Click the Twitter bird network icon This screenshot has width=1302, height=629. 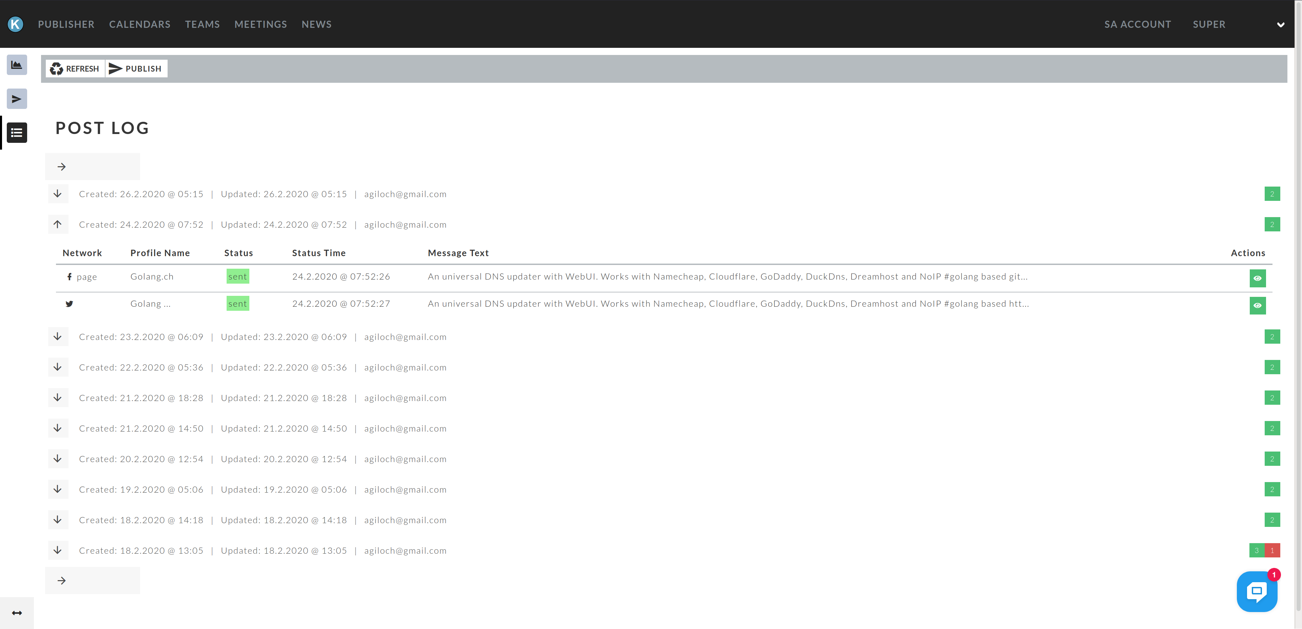(x=69, y=304)
